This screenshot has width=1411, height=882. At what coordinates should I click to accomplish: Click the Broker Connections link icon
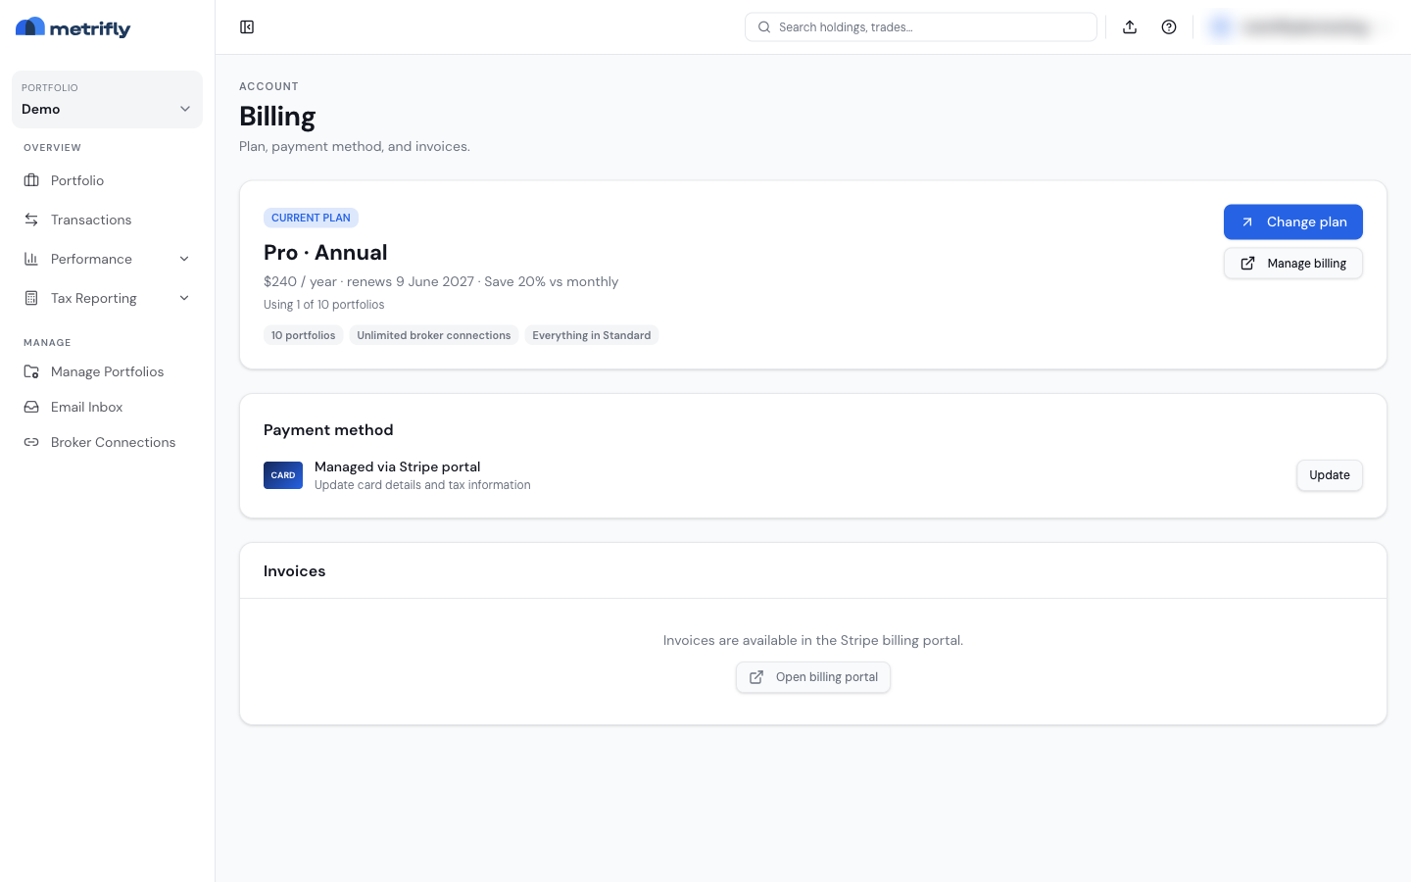(31, 442)
